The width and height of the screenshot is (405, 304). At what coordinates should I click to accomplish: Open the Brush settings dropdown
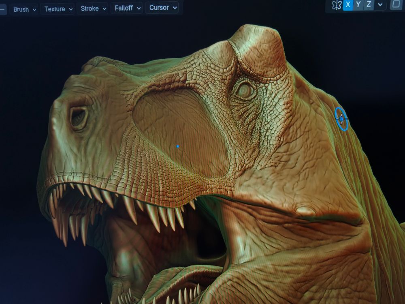(24, 9)
